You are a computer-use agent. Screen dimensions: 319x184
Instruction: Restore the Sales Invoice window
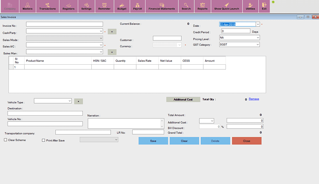(x=308, y=17)
